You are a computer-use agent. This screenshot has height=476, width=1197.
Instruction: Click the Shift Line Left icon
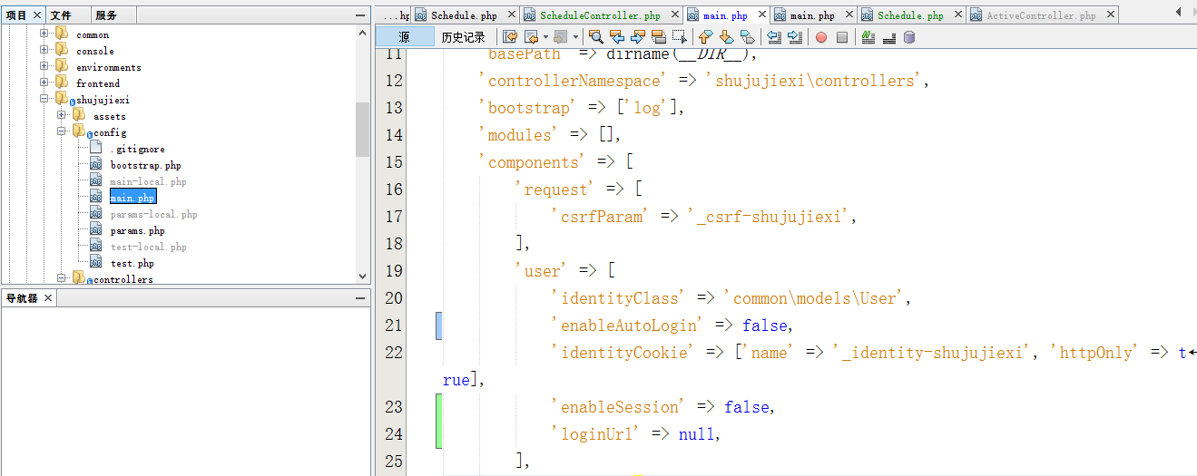pyautogui.click(x=774, y=37)
